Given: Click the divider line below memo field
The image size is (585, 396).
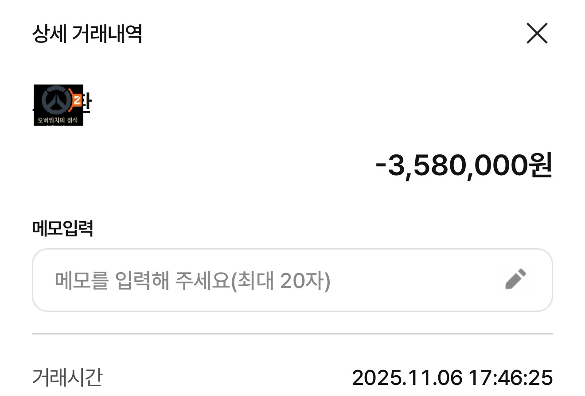Looking at the screenshot, I should click(292, 334).
